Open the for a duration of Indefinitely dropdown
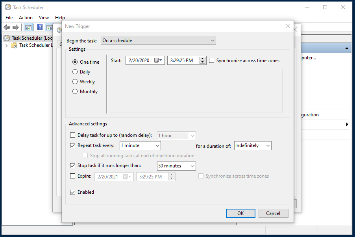This screenshot has height=237, width=355. [253, 146]
